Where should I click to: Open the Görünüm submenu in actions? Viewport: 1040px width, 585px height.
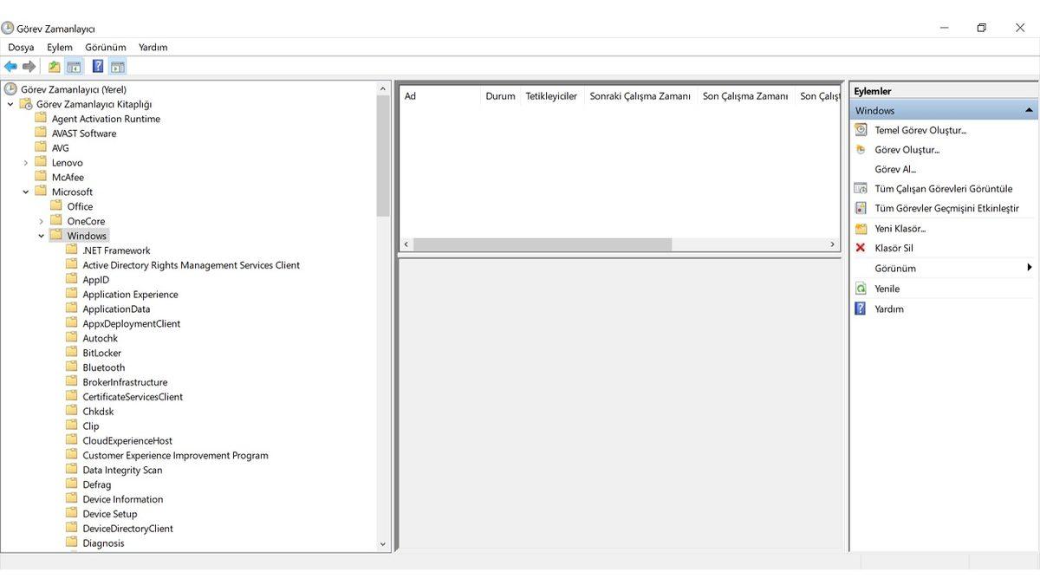coord(1029,268)
